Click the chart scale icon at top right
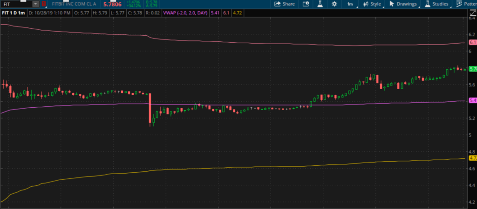Image resolution: width=477 pixels, height=209 pixels. point(471,13)
